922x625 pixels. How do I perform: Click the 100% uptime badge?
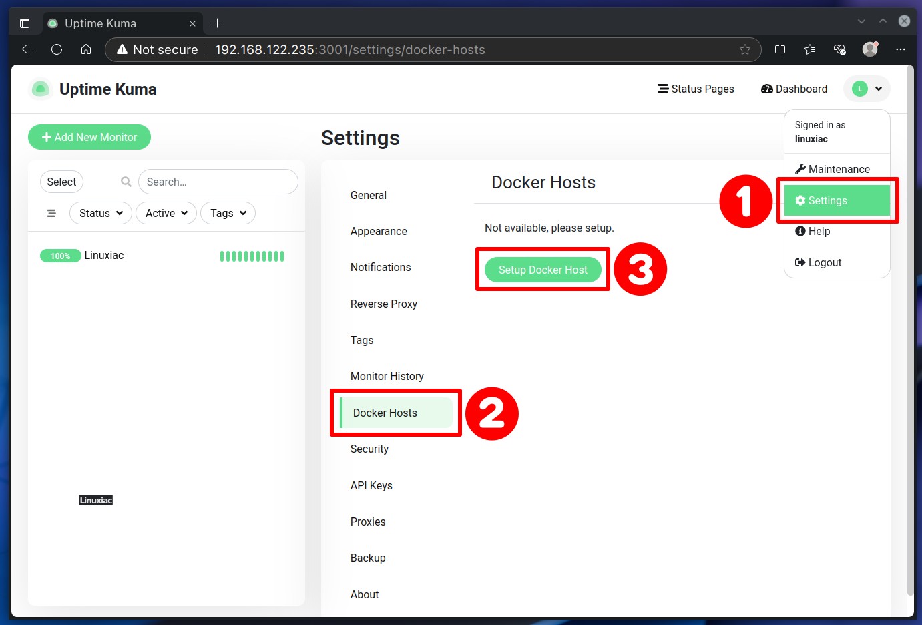pyautogui.click(x=60, y=256)
